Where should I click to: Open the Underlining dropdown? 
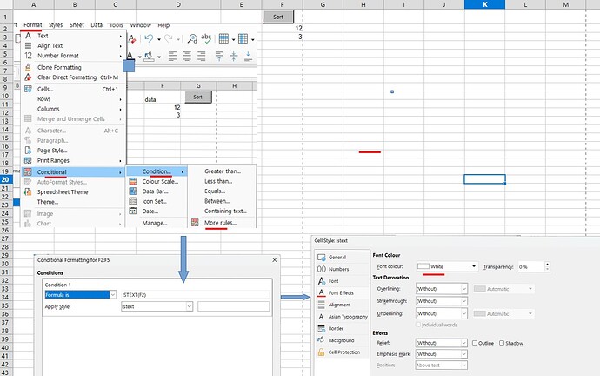coord(442,313)
